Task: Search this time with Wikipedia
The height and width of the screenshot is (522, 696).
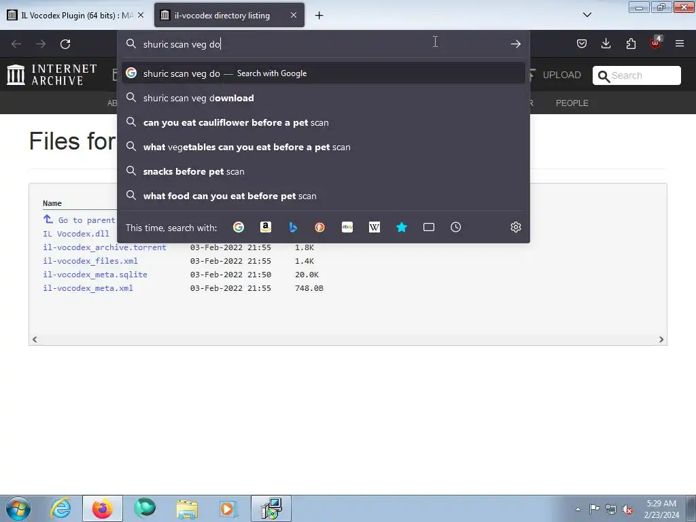Action: (375, 227)
